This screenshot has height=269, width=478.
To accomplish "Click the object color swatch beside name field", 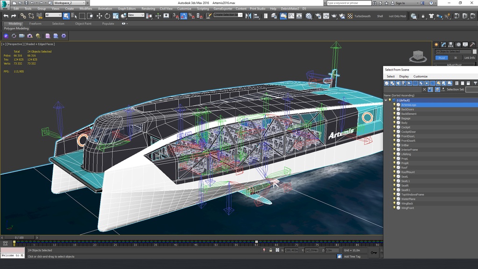I will tap(475, 51).
